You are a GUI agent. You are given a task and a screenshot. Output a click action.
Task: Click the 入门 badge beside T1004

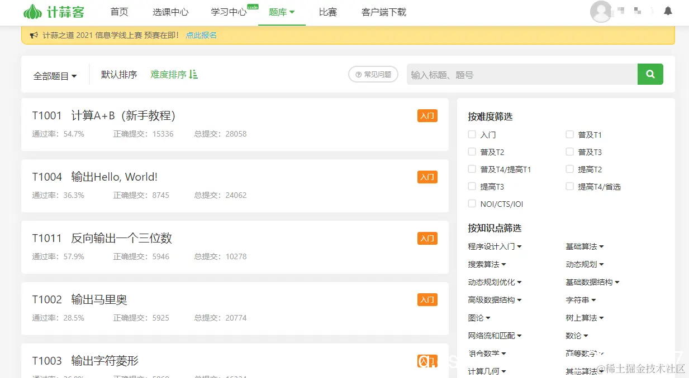click(427, 177)
